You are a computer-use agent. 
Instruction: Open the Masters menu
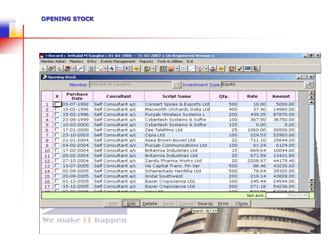click(76, 61)
